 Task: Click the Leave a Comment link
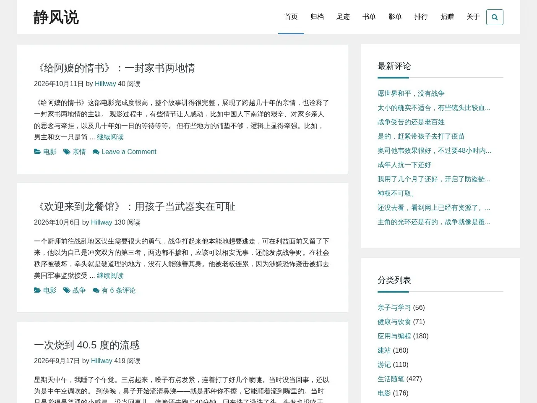click(x=129, y=152)
